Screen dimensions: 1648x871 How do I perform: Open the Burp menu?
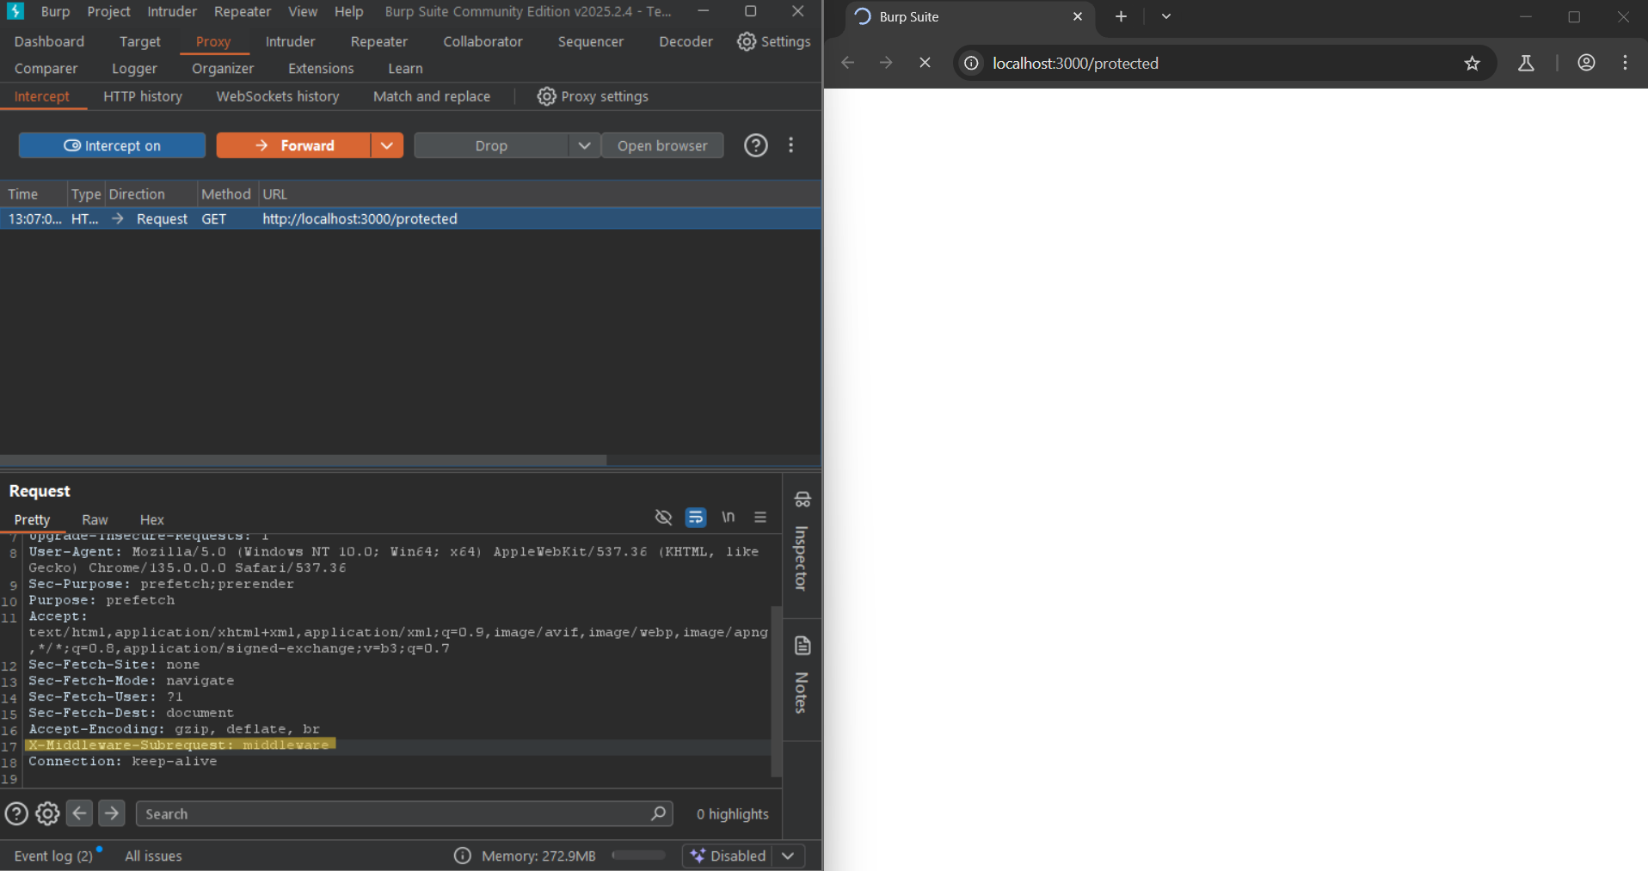tap(55, 11)
